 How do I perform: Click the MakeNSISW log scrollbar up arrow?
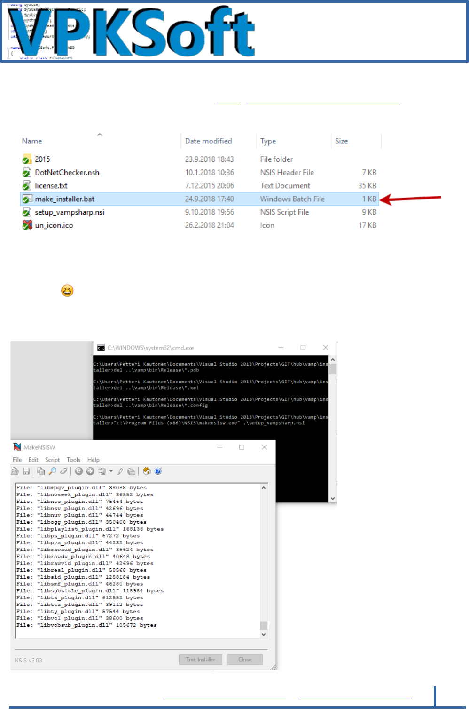click(x=264, y=487)
